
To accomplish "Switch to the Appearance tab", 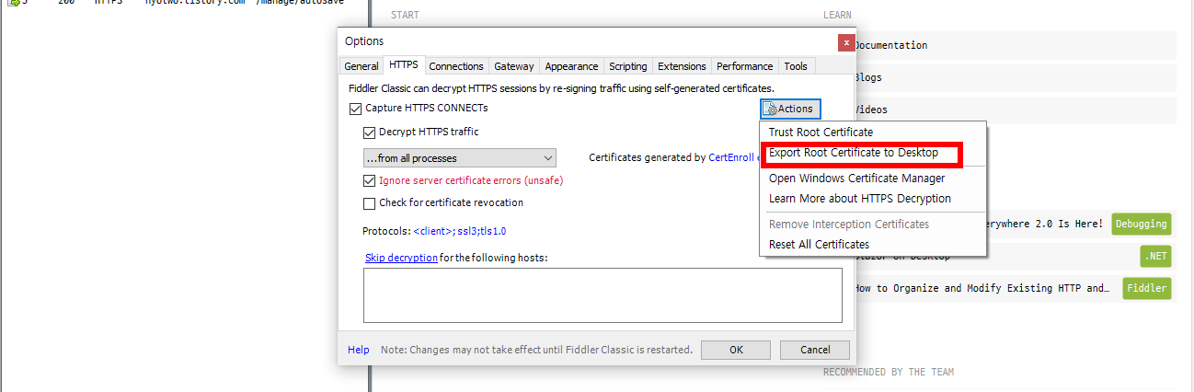I will point(571,66).
